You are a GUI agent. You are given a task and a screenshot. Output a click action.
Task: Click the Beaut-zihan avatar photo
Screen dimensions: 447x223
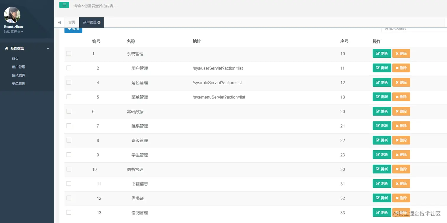click(x=12, y=15)
